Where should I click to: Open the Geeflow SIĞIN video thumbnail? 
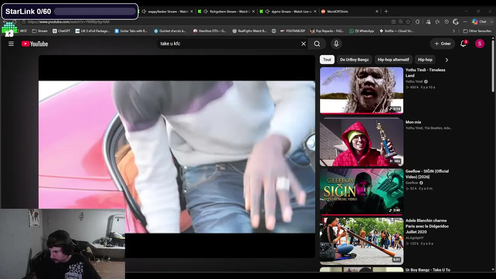(362, 191)
